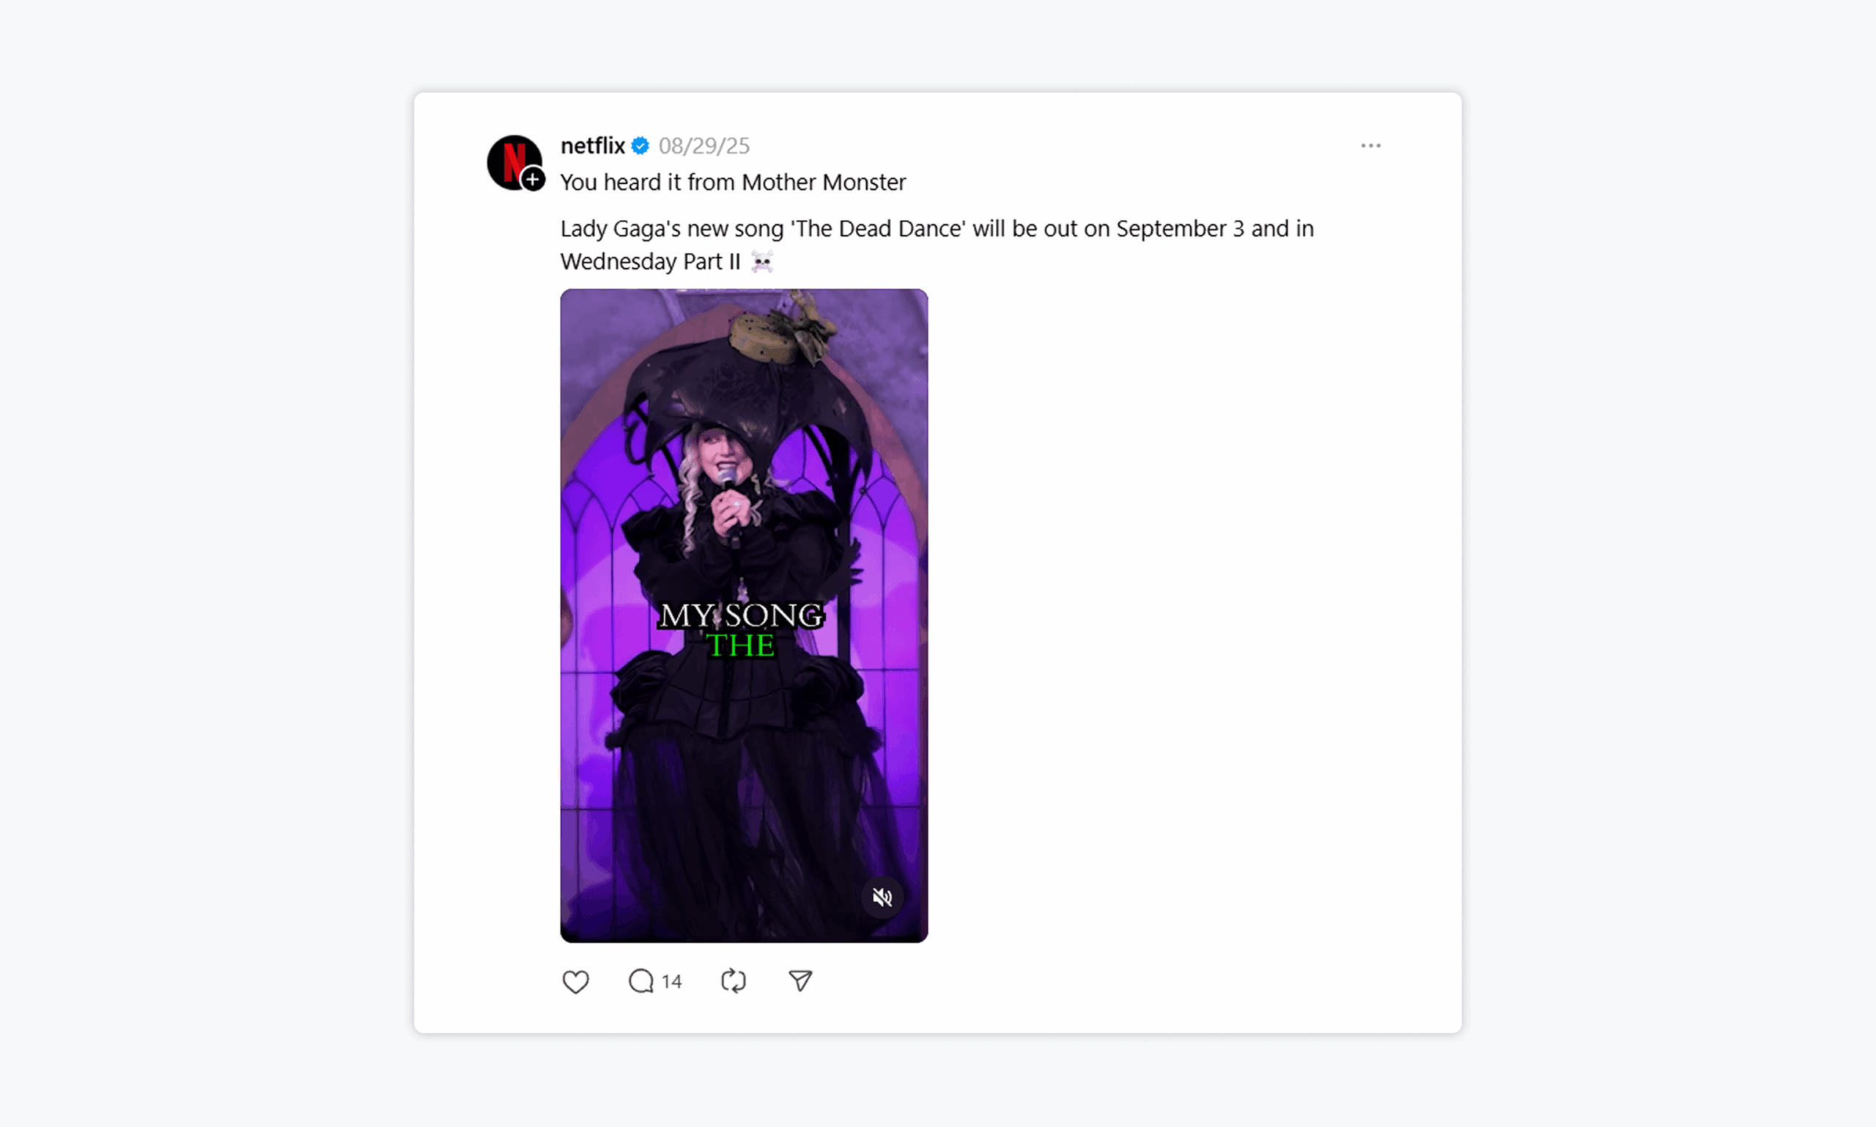Click the 'Wednesday Part II' text
Image resolution: width=1876 pixels, height=1127 pixels.
(650, 262)
